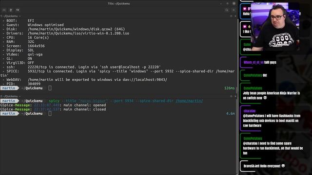Click the virtio-win-0.1.208.iso driver path
Screen dimensions: 312x175
(78, 34)
